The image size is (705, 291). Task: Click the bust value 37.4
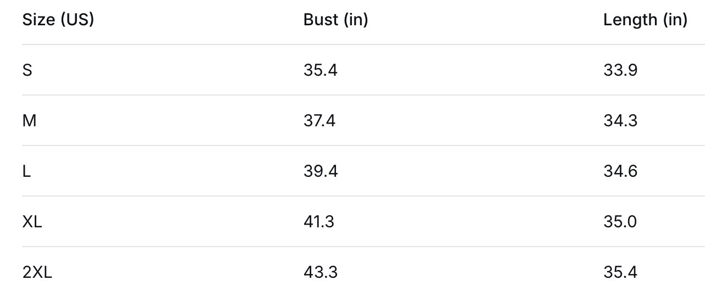coord(320,121)
